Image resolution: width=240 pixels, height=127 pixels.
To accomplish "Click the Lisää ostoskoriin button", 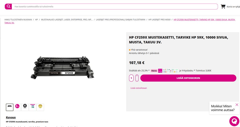I will 188,78.
